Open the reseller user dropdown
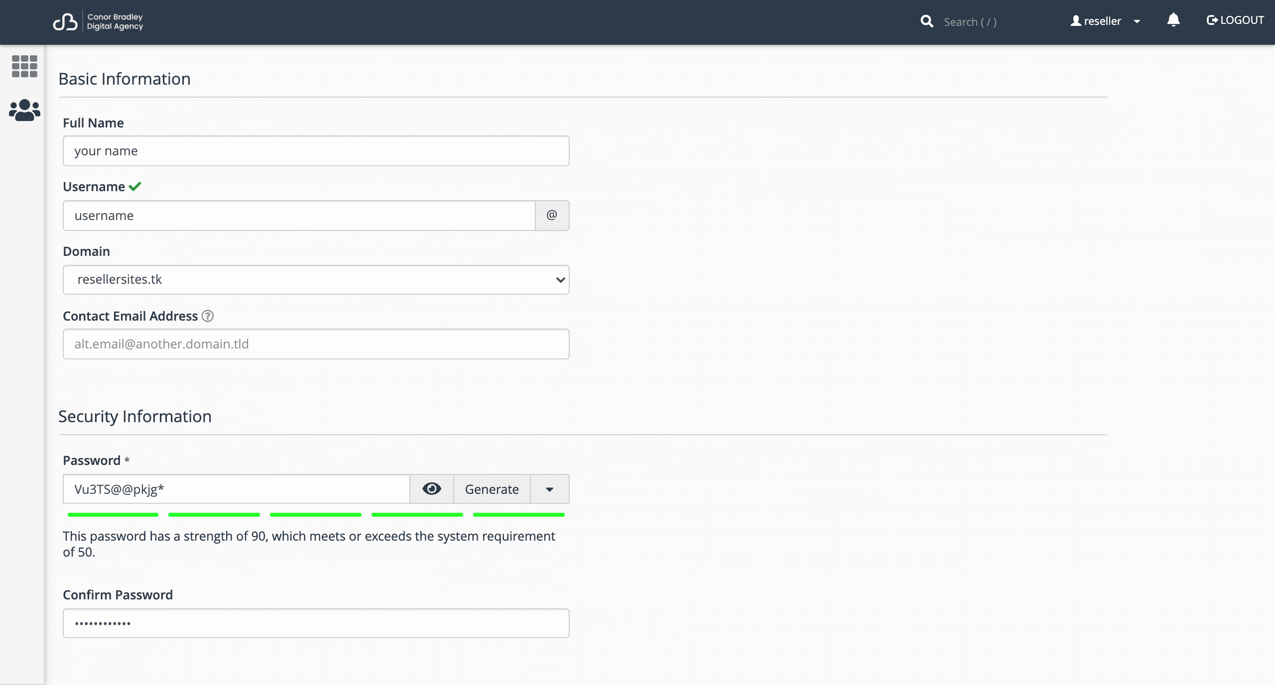Viewport: 1275px width, 685px height. click(1106, 21)
